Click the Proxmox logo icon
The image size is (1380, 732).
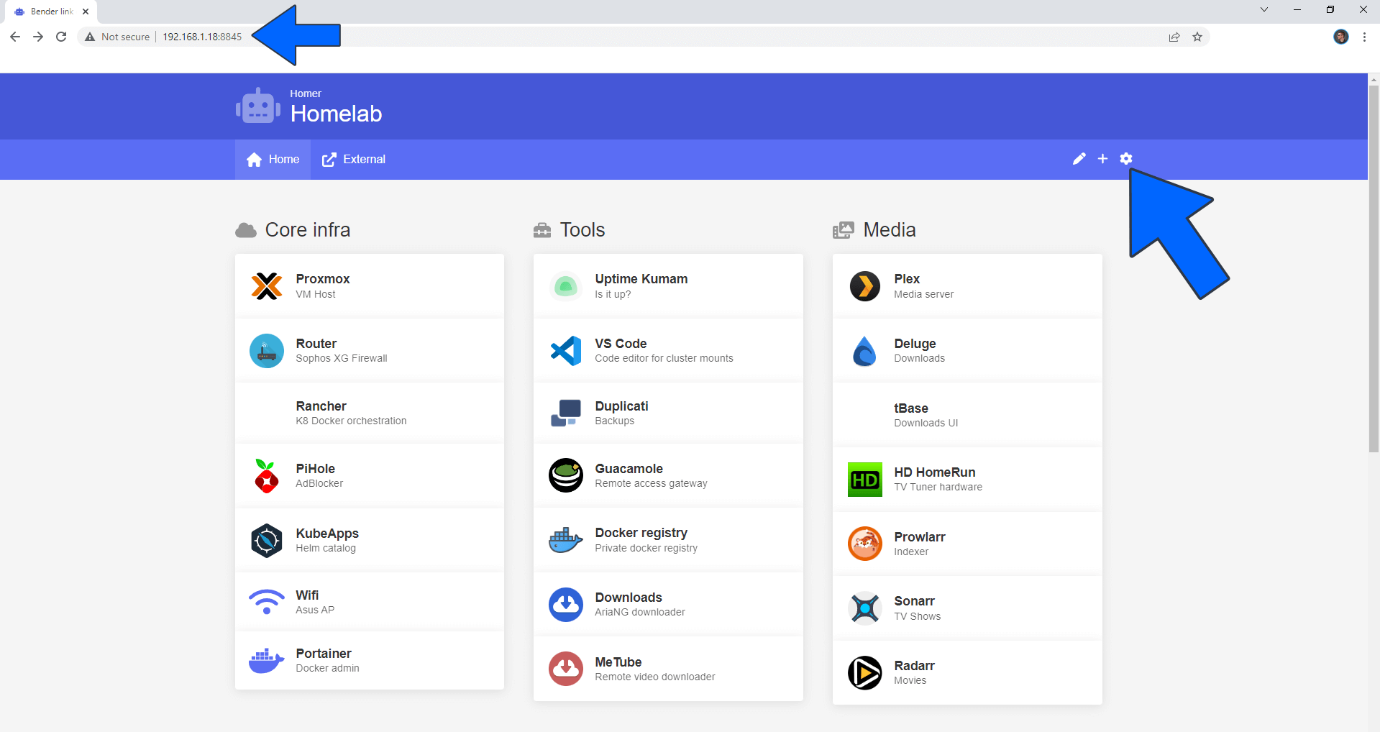pyautogui.click(x=267, y=286)
